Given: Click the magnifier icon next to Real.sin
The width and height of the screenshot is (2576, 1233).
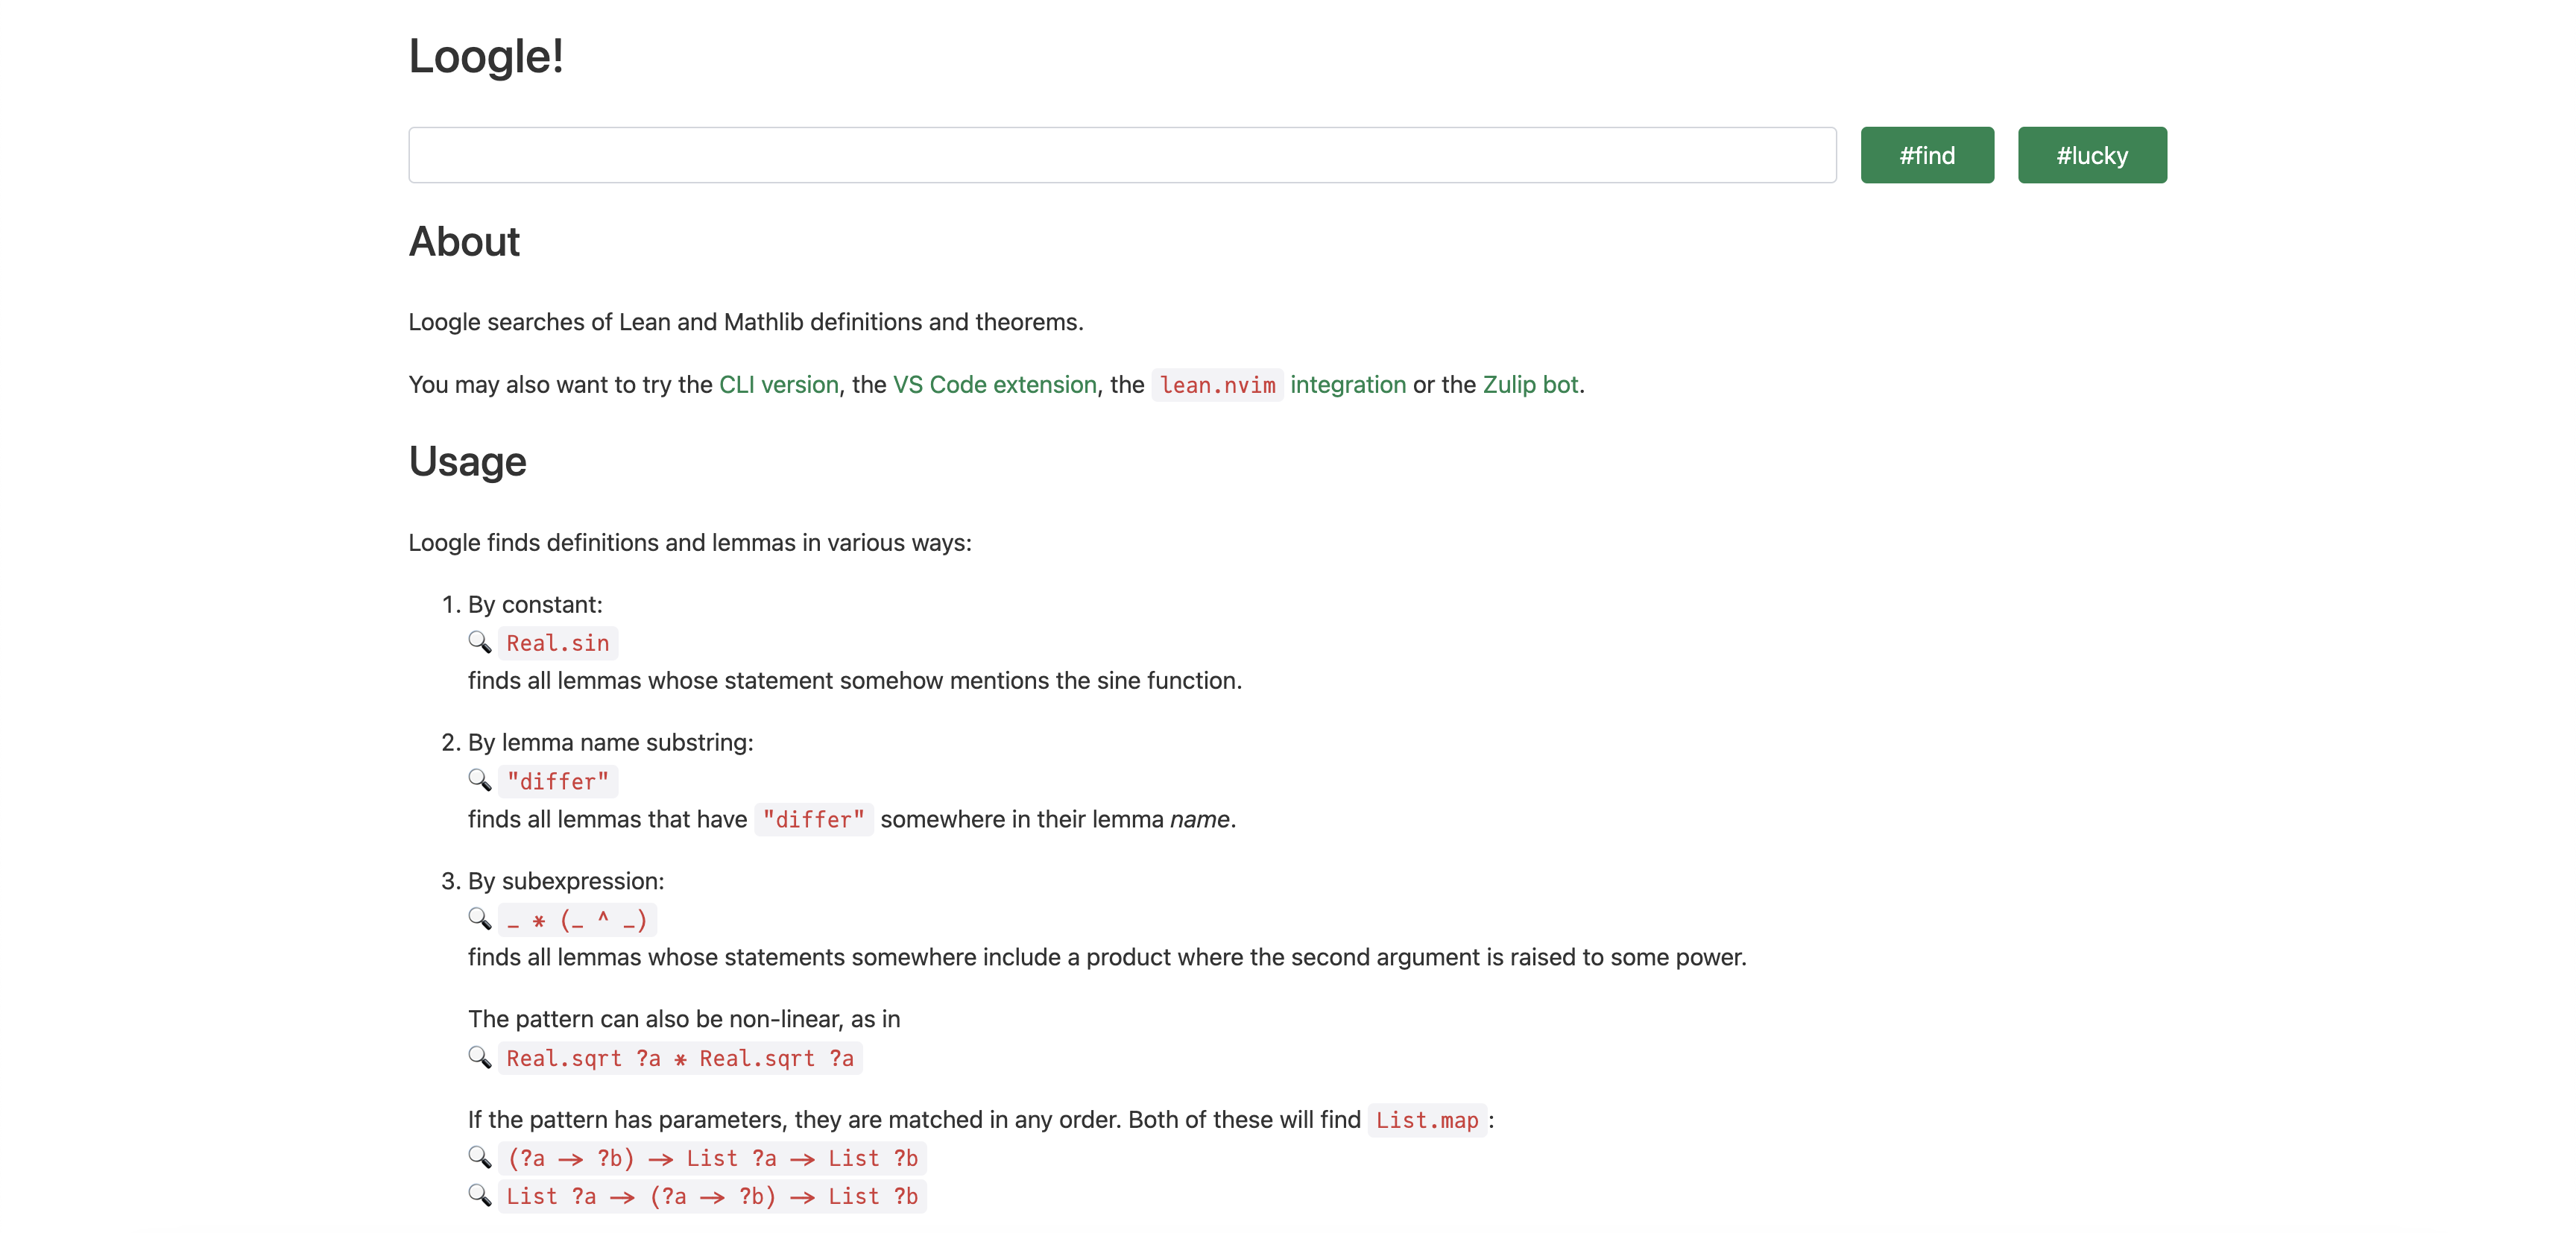Looking at the screenshot, I should [x=480, y=642].
